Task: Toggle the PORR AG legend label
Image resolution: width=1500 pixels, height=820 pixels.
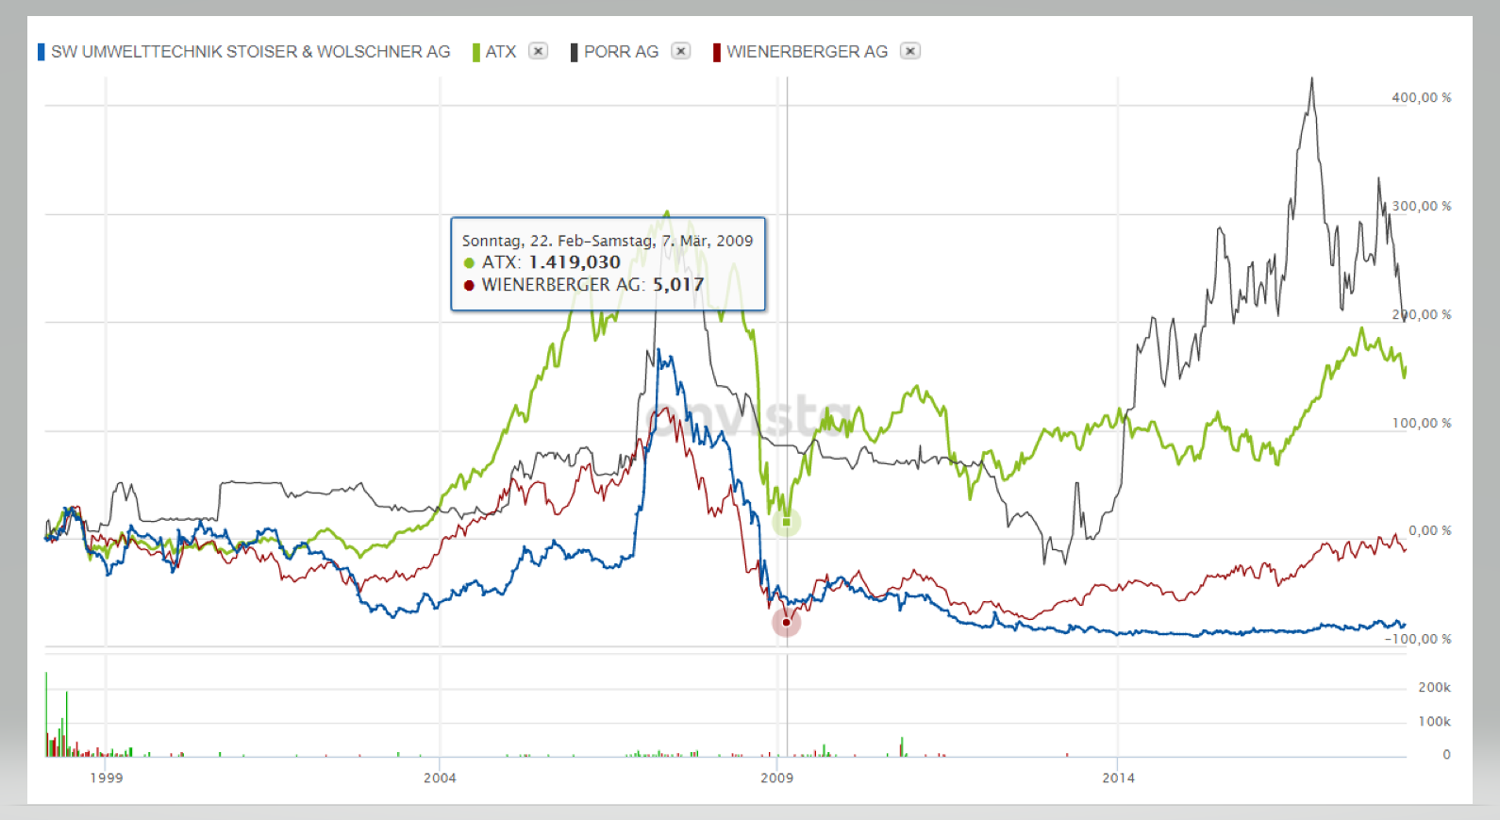Action: tap(621, 52)
